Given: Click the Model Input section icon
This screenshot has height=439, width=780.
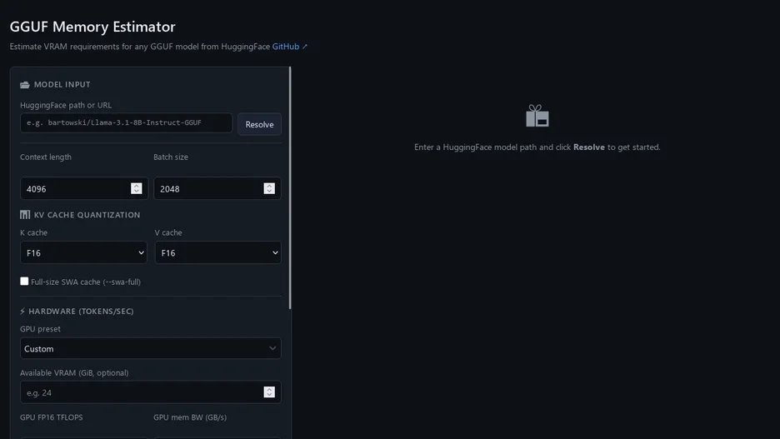Looking at the screenshot, I should tap(25, 84).
